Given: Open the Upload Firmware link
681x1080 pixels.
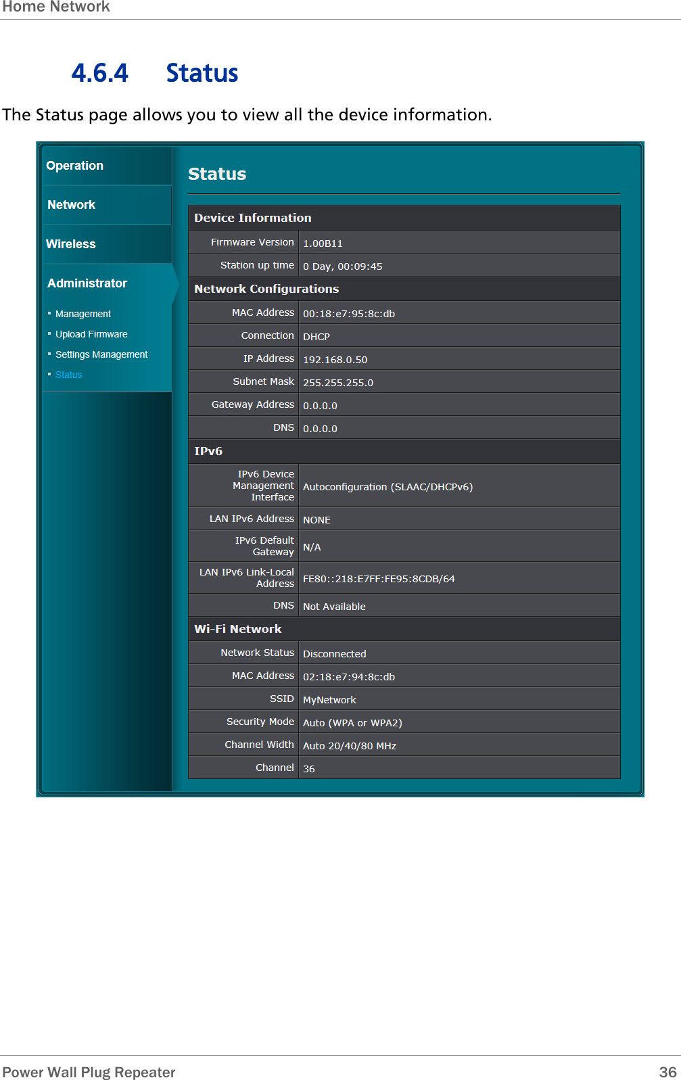Looking at the screenshot, I should (91, 334).
